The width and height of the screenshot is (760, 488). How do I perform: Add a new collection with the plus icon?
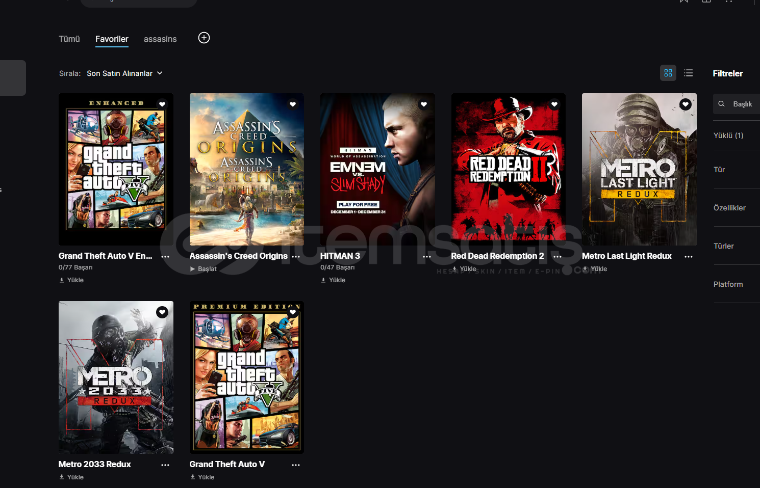(x=204, y=38)
